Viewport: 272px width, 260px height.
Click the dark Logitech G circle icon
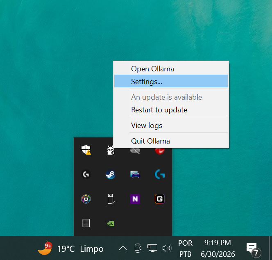click(x=86, y=174)
